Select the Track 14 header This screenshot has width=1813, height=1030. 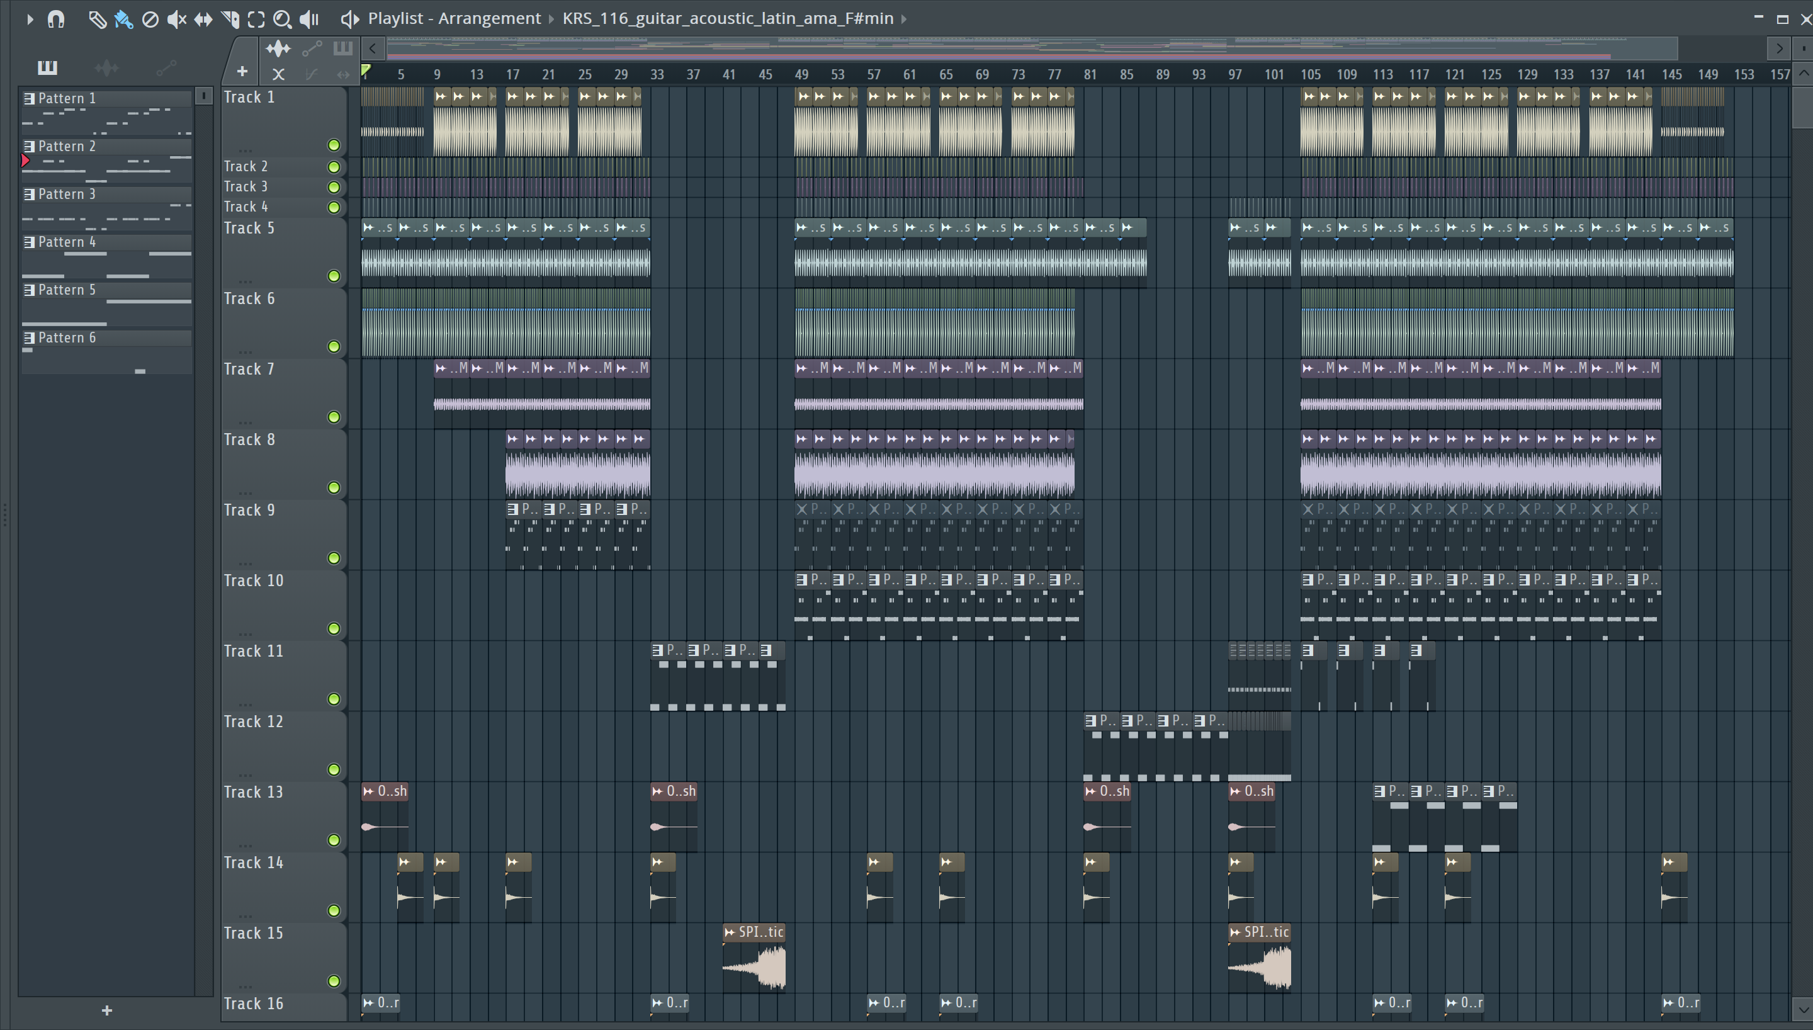[283, 886]
